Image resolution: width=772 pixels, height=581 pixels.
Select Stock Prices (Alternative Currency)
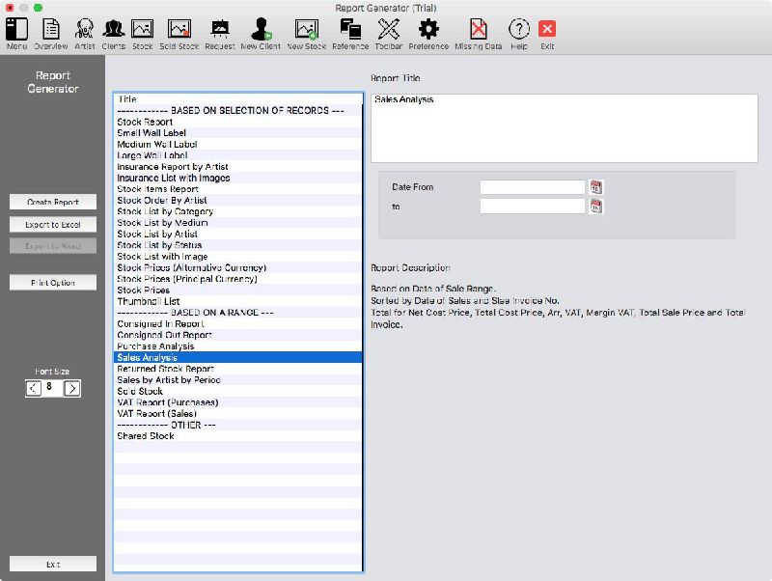coord(237,268)
